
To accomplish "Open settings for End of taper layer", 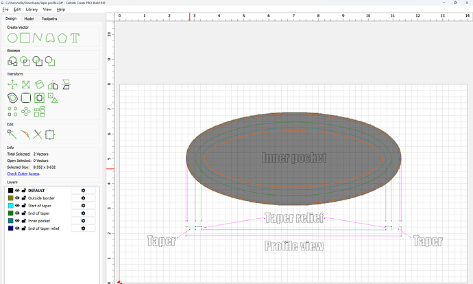I will coord(83,213).
